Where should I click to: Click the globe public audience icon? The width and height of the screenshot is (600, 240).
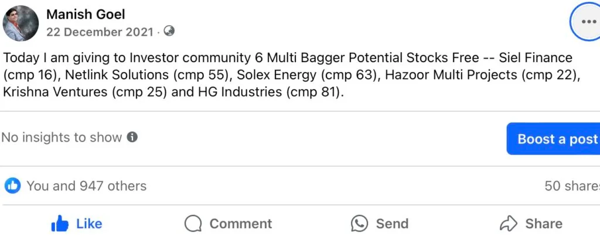169,31
